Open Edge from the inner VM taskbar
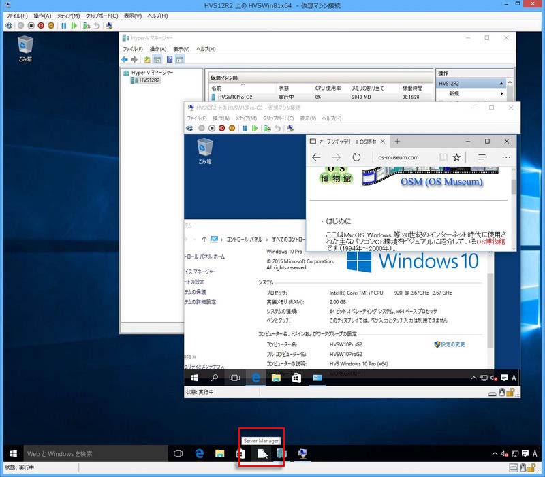 click(256, 378)
